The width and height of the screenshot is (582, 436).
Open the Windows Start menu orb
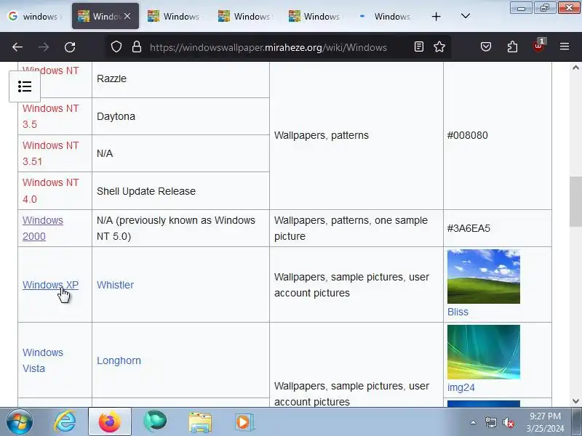[20, 422]
